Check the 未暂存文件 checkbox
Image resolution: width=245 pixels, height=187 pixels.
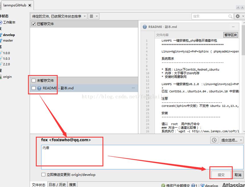tap(33, 80)
